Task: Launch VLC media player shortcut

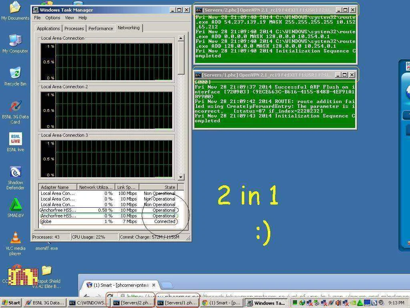Action: point(16,243)
